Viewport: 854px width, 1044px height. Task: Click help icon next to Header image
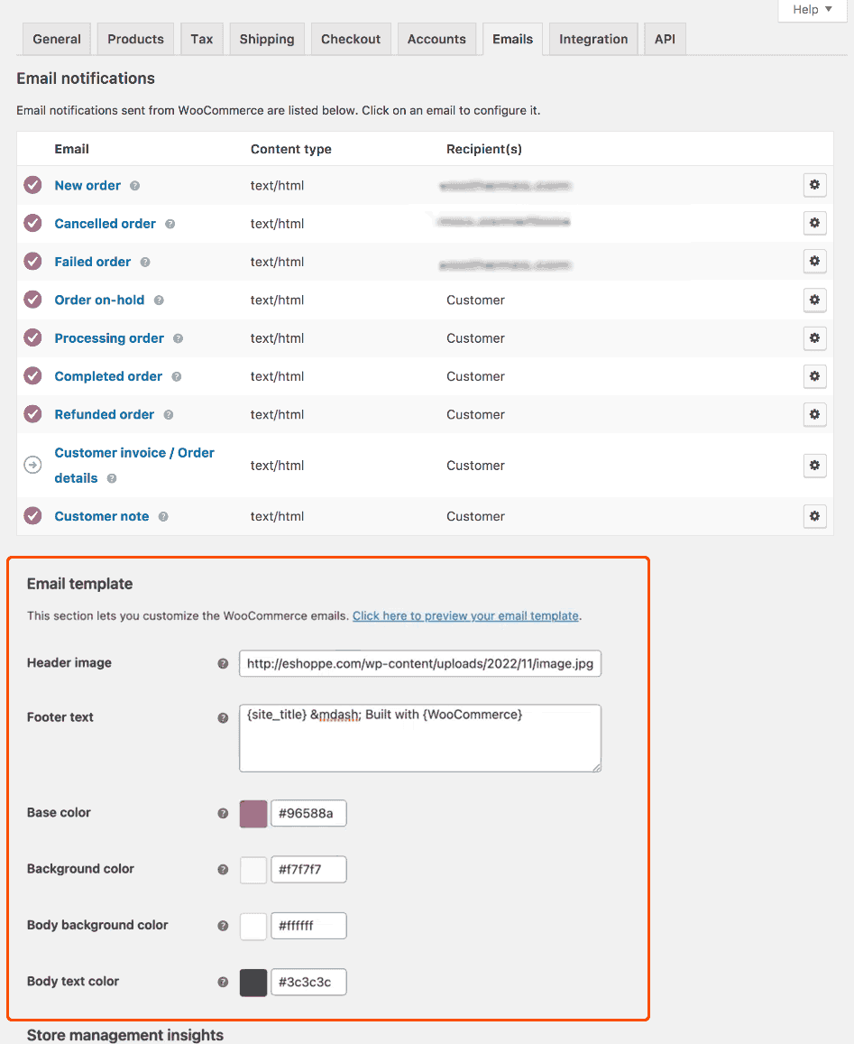click(x=223, y=662)
